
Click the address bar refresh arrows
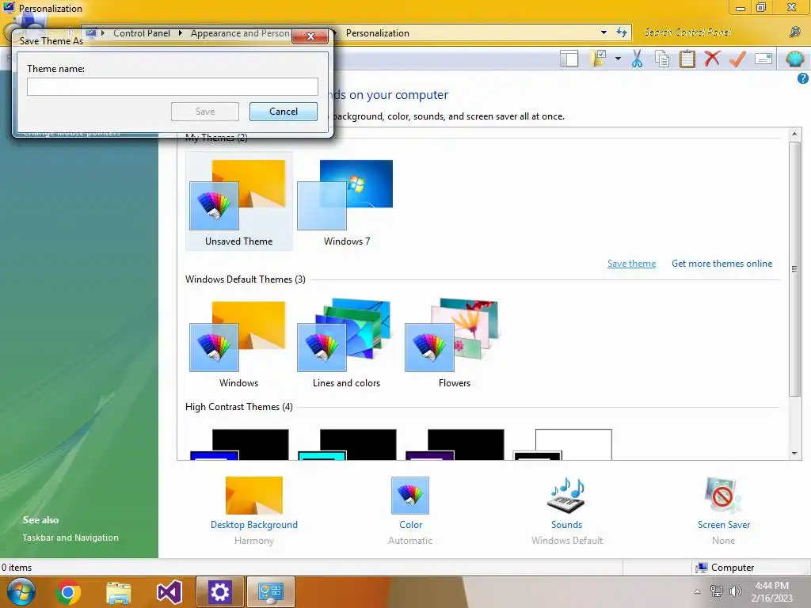tap(622, 32)
